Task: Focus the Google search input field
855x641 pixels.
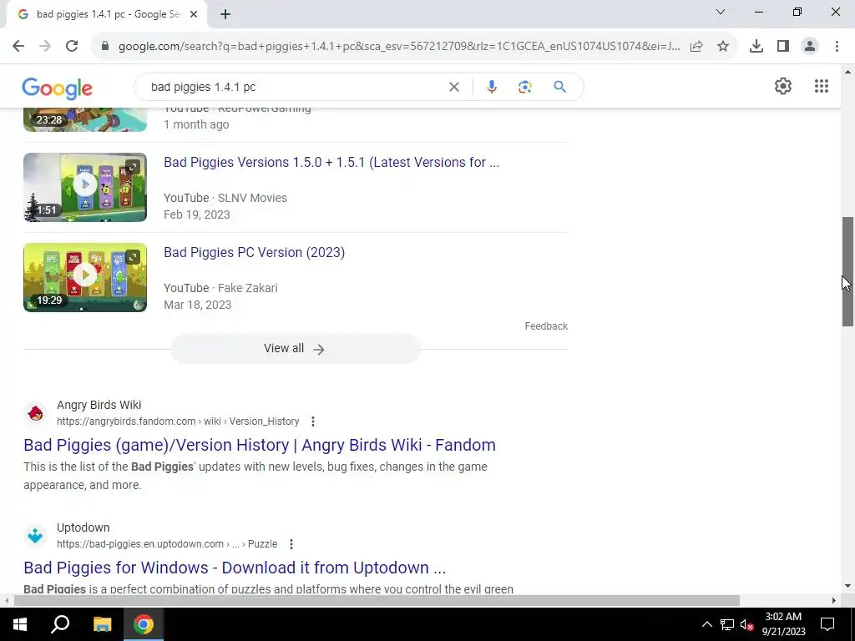Action: pyautogui.click(x=295, y=87)
